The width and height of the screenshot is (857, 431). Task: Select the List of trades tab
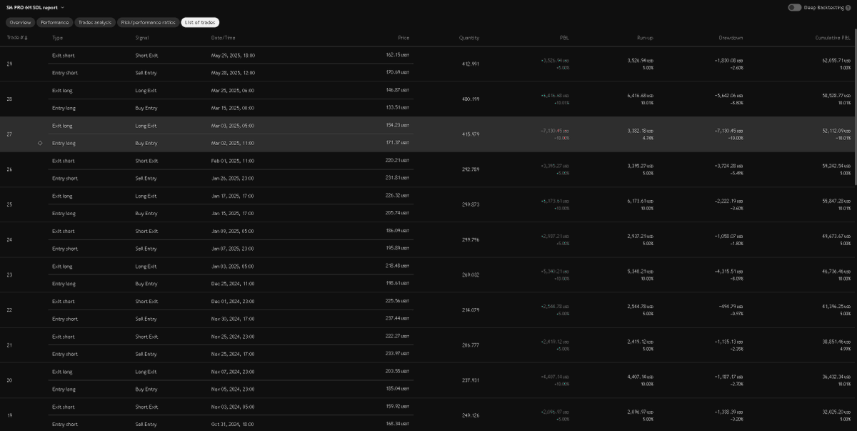(x=201, y=22)
